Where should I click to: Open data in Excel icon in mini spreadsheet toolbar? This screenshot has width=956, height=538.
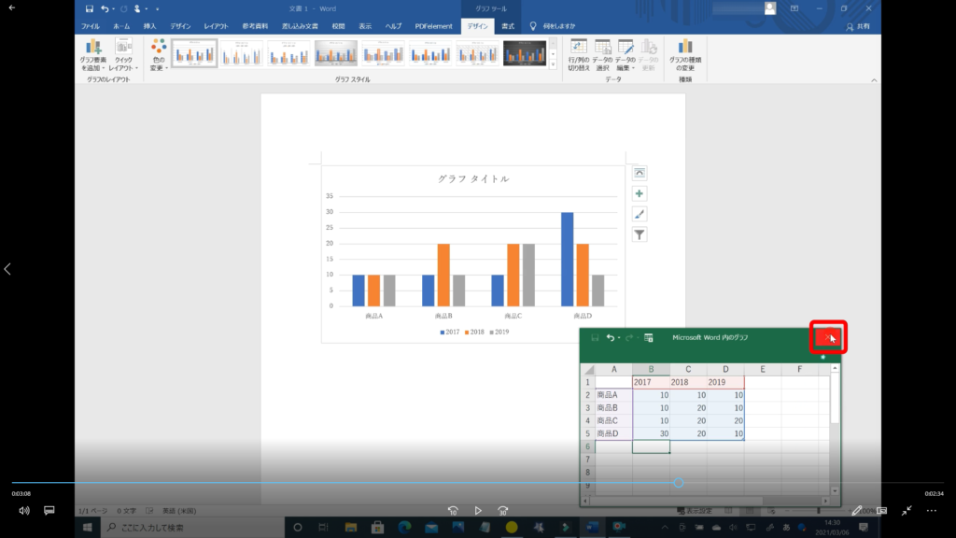[x=648, y=338]
